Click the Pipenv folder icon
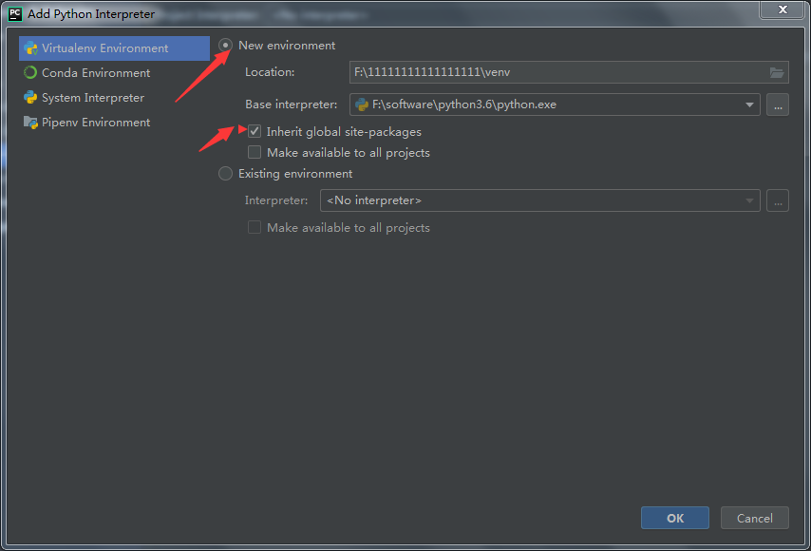Image resolution: width=811 pixels, height=551 pixels. (x=30, y=123)
